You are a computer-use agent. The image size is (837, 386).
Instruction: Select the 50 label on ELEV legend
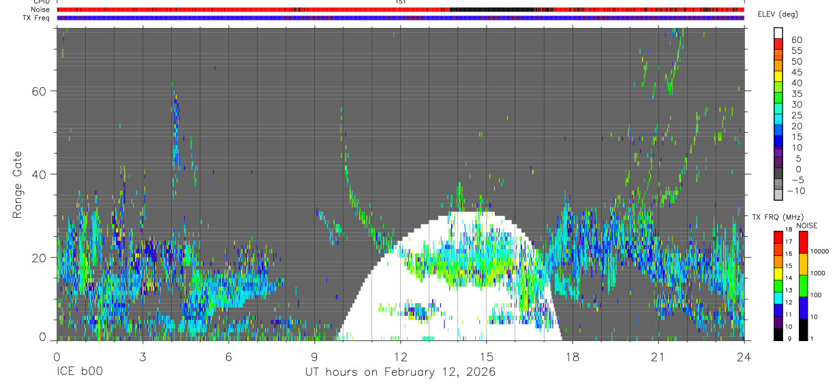coord(796,62)
